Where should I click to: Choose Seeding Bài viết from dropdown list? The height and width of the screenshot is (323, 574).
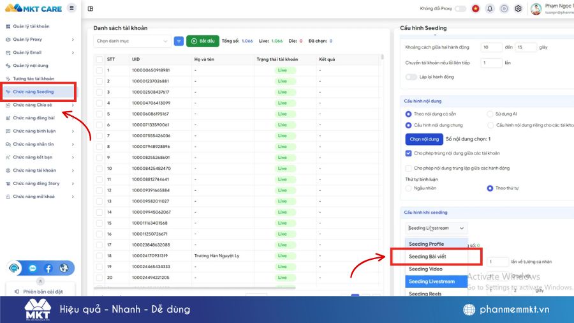436,257
